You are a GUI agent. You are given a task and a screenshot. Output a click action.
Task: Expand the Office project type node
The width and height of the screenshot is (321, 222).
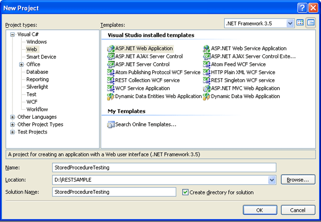point(21,65)
